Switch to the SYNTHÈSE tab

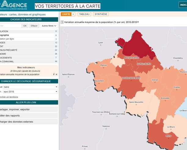(x=101, y=14)
